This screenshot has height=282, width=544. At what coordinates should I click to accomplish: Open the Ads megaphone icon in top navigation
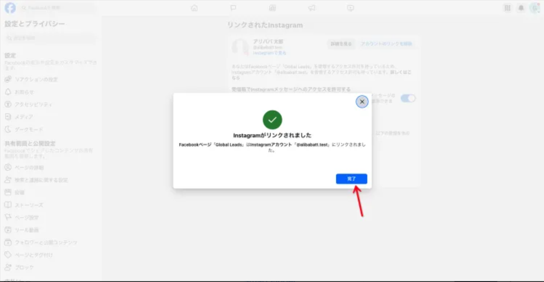[312, 8]
